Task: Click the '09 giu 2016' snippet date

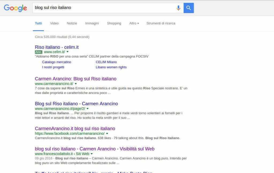Action: (x=44, y=158)
